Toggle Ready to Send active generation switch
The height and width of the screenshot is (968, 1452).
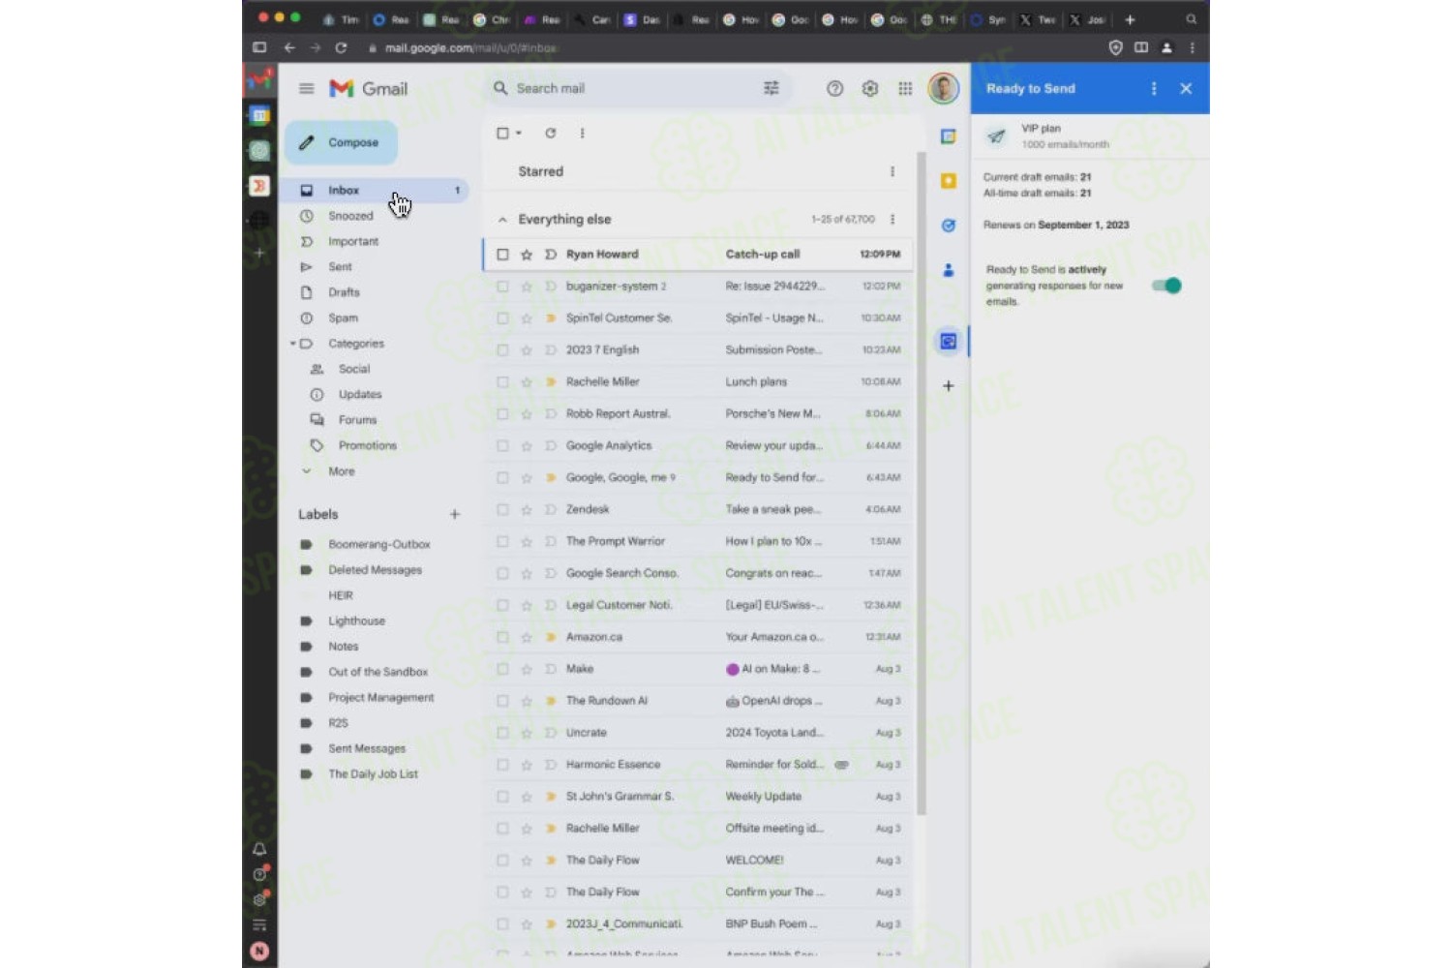(1166, 286)
